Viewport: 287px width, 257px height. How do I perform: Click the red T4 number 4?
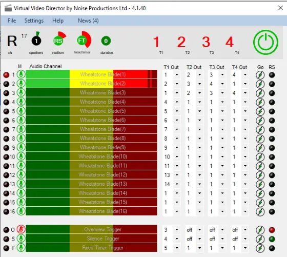click(x=230, y=42)
